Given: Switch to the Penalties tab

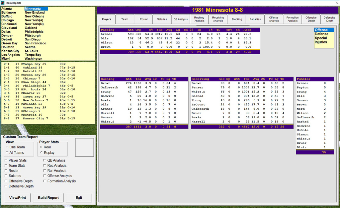Looking at the screenshot, I should (x=255, y=19).
